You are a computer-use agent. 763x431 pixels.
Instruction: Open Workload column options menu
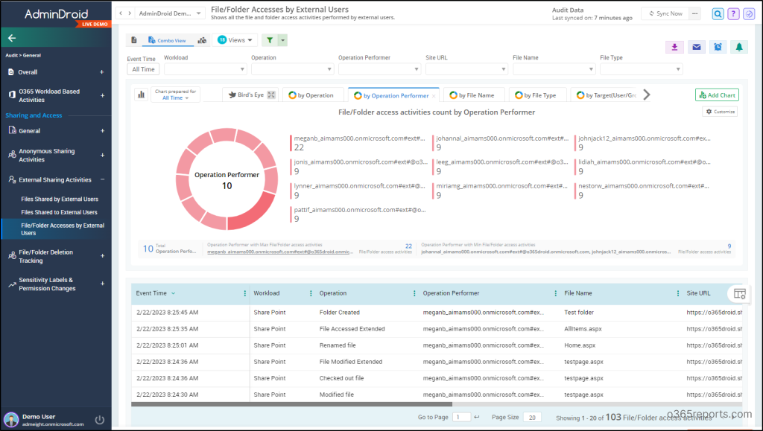[311, 293]
